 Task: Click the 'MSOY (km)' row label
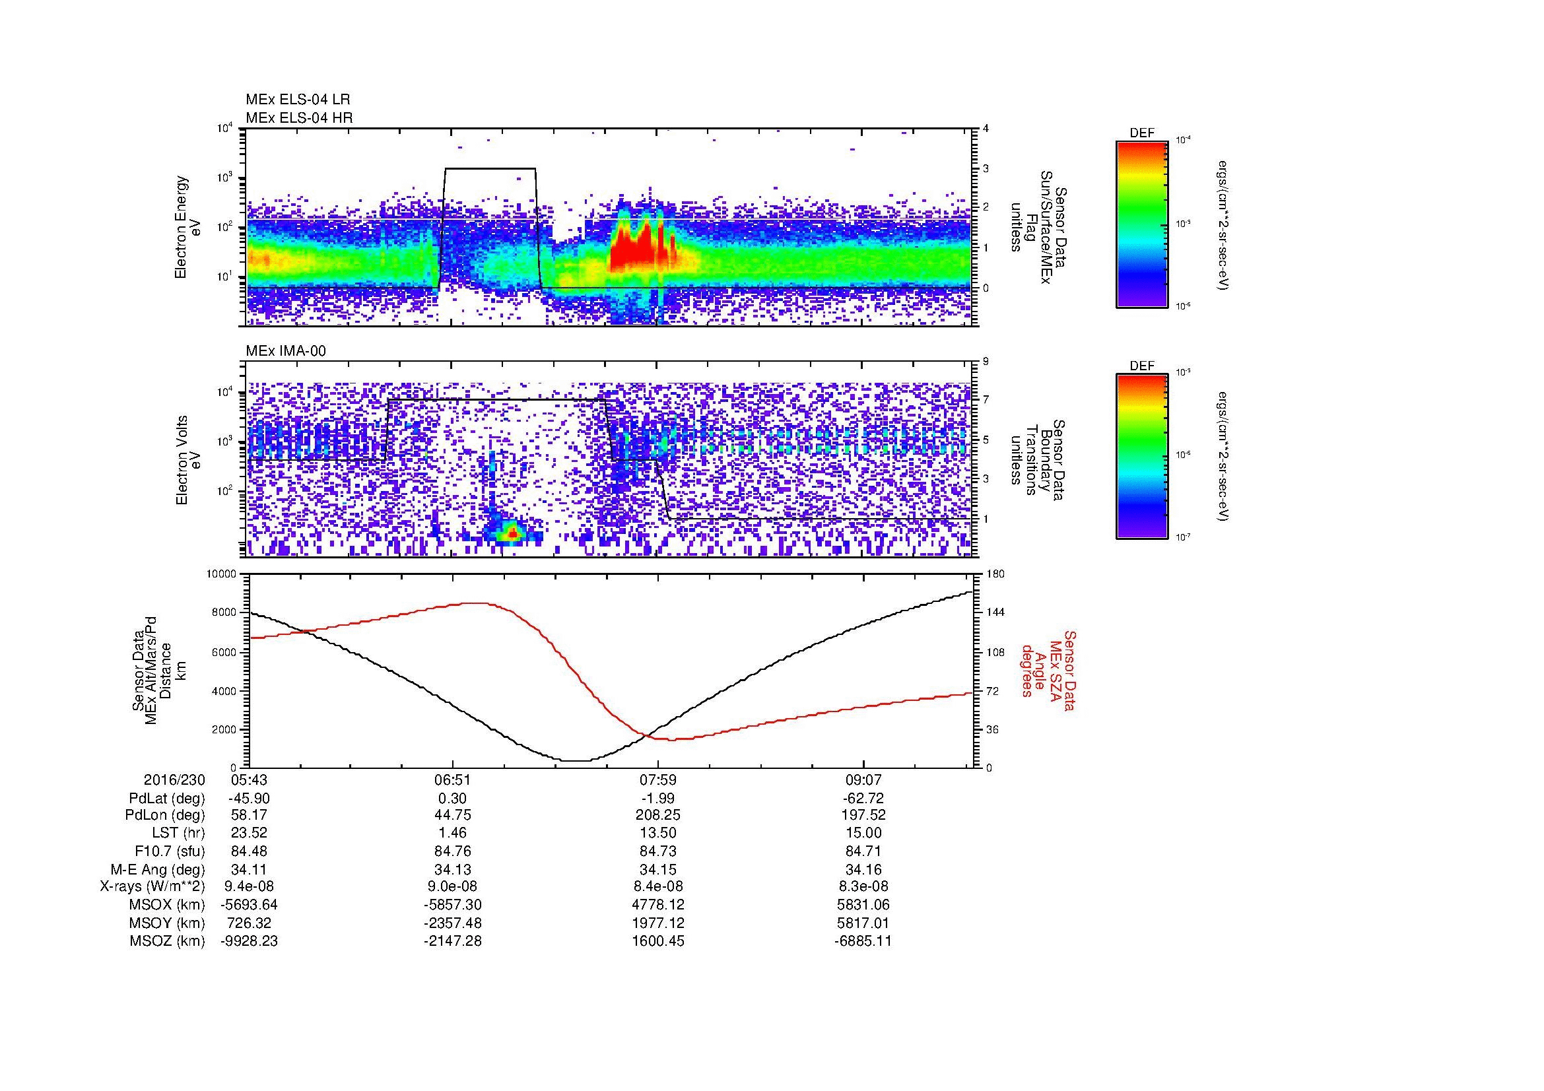(168, 923)
